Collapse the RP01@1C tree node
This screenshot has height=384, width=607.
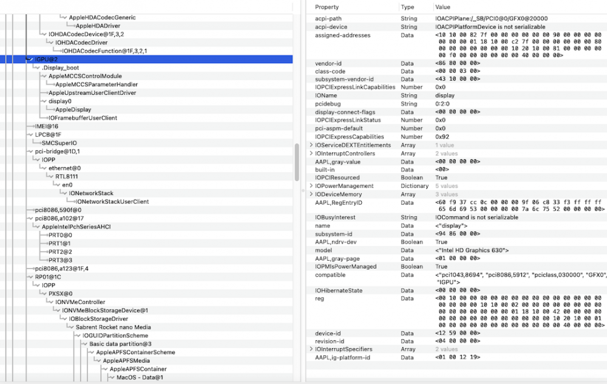click(30, 277)
